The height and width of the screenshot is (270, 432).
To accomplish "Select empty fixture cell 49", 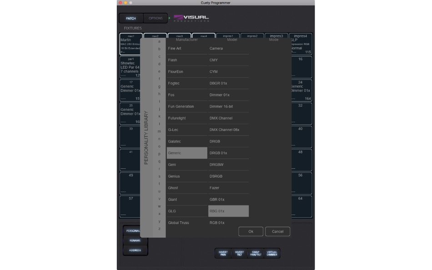I will [130, 183].
